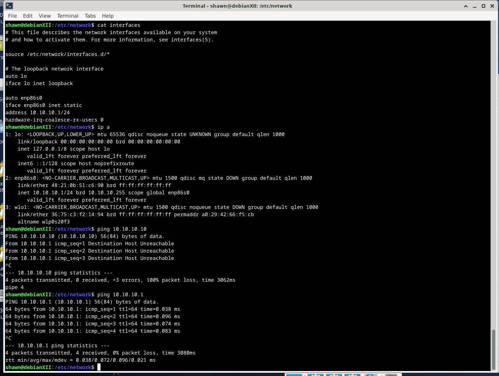Click the 'source /etc/network/interfaces.d/*' line

[58, 54]
